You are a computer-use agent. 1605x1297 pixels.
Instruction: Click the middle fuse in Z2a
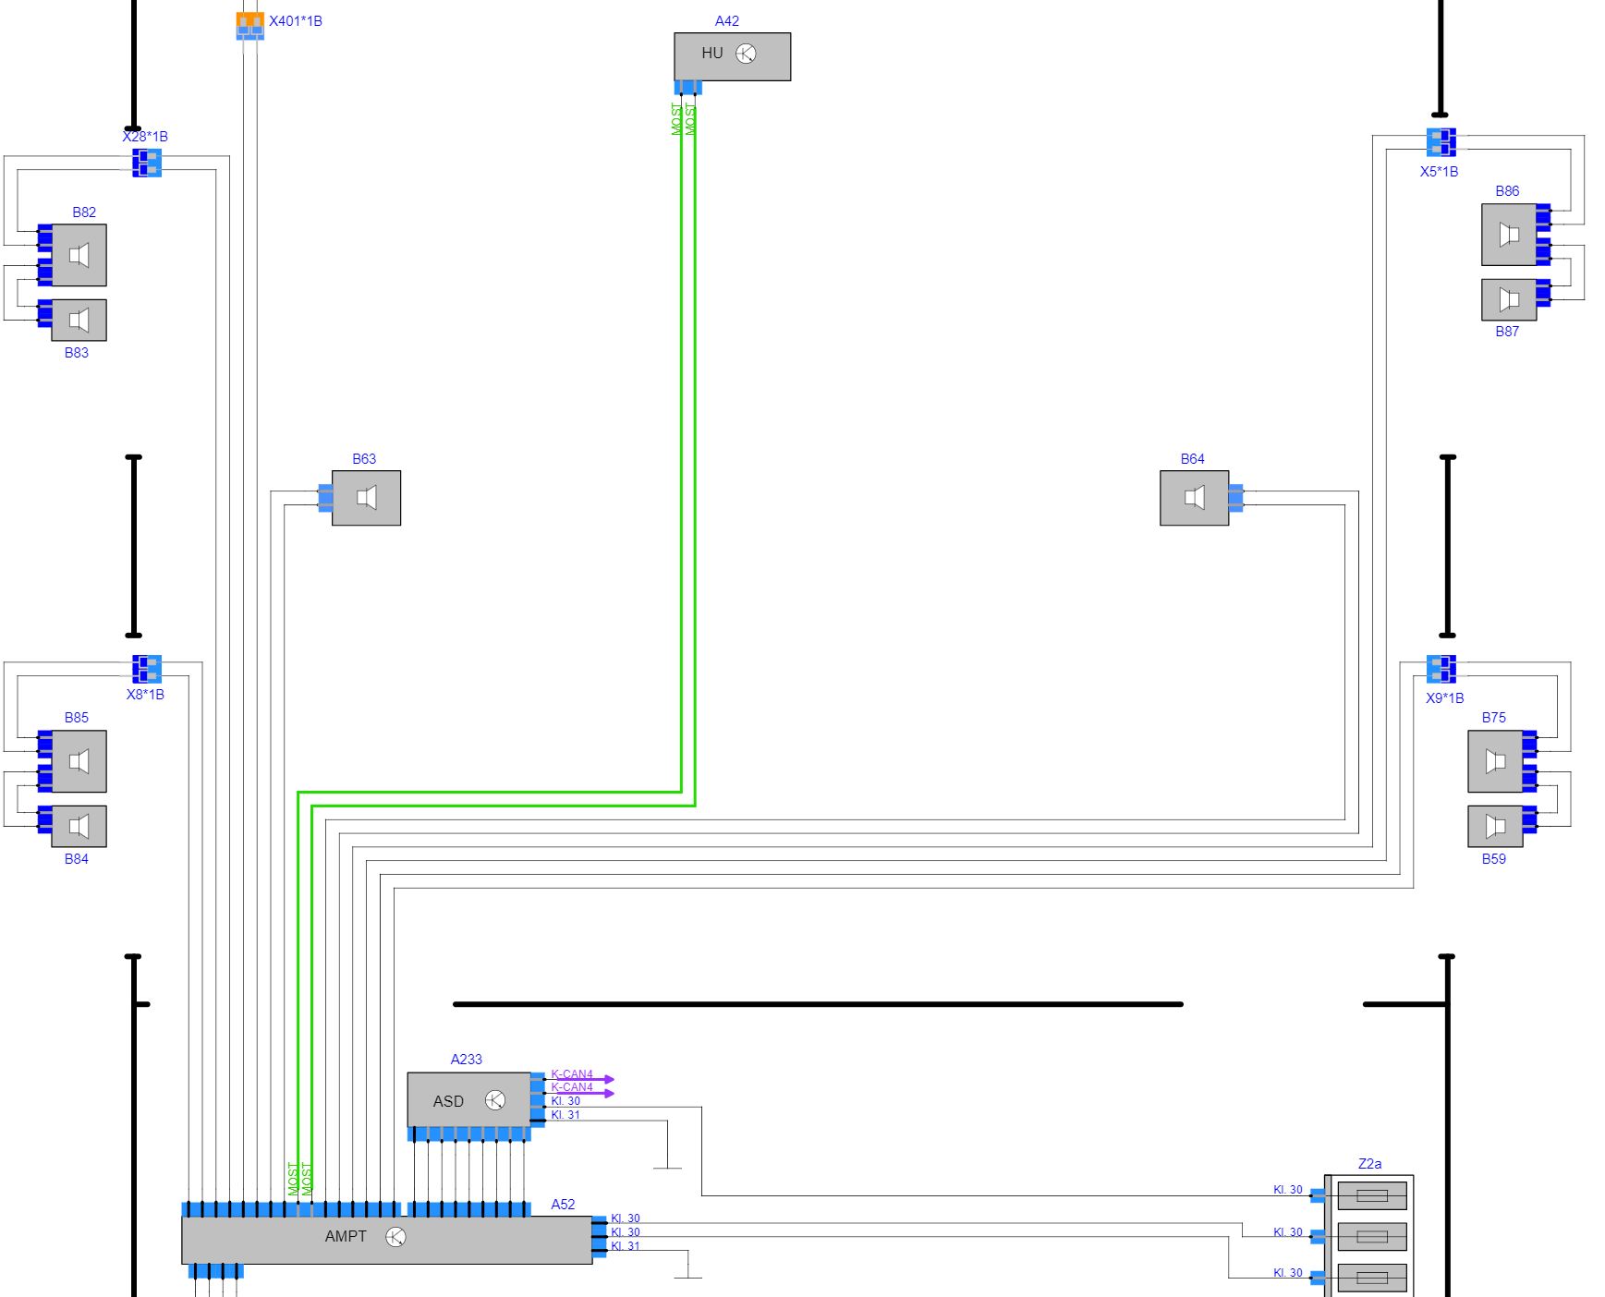point(1372,1236)
